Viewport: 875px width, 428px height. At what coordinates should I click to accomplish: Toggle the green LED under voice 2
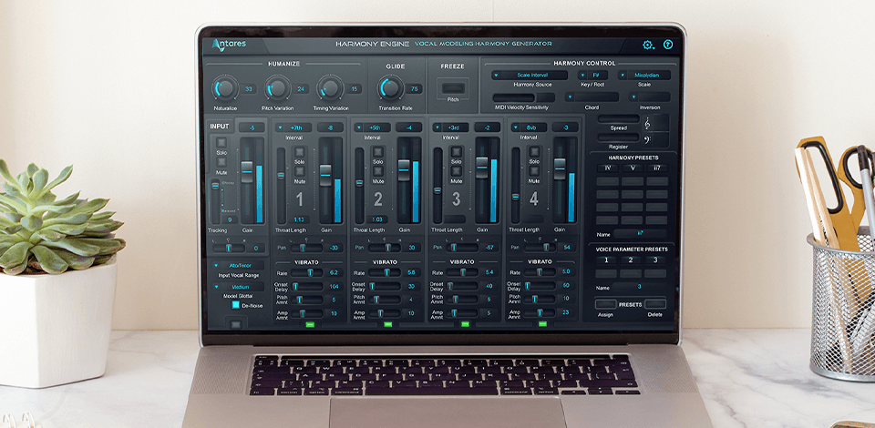[x=388, y=324]
